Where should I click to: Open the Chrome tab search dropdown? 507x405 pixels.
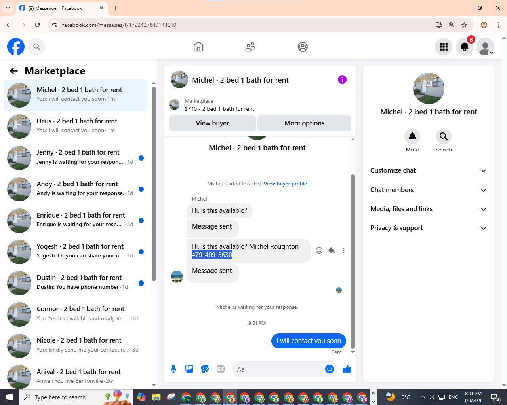coord(8,8)
